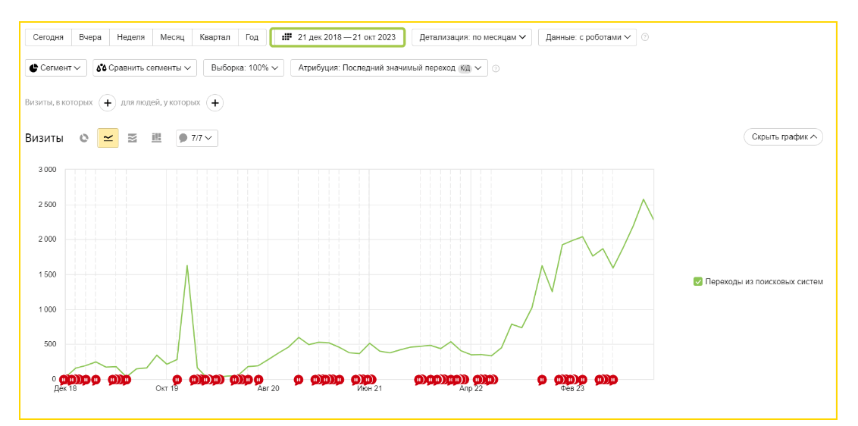This screenshot has width=858, height=426.
Task: Click the isolated annotation marker near Авг 20
Action: point(298,380)
